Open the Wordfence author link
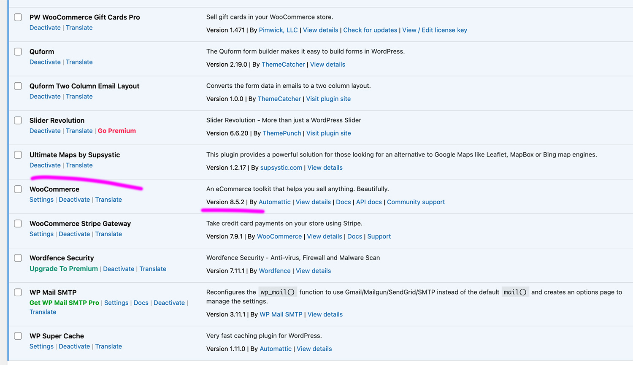The image size is (633, 365). coord(275,271)
